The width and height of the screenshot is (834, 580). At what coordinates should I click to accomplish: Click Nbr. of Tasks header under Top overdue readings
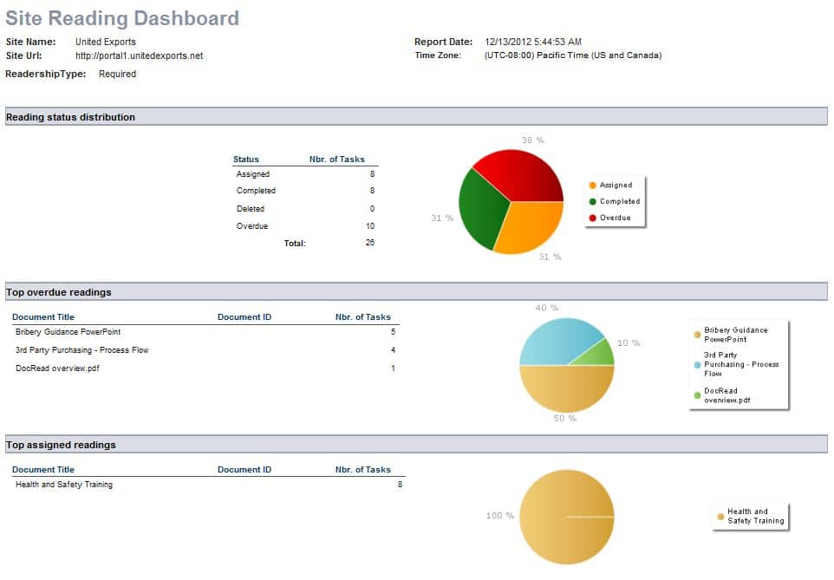click(x=362, y=317)
